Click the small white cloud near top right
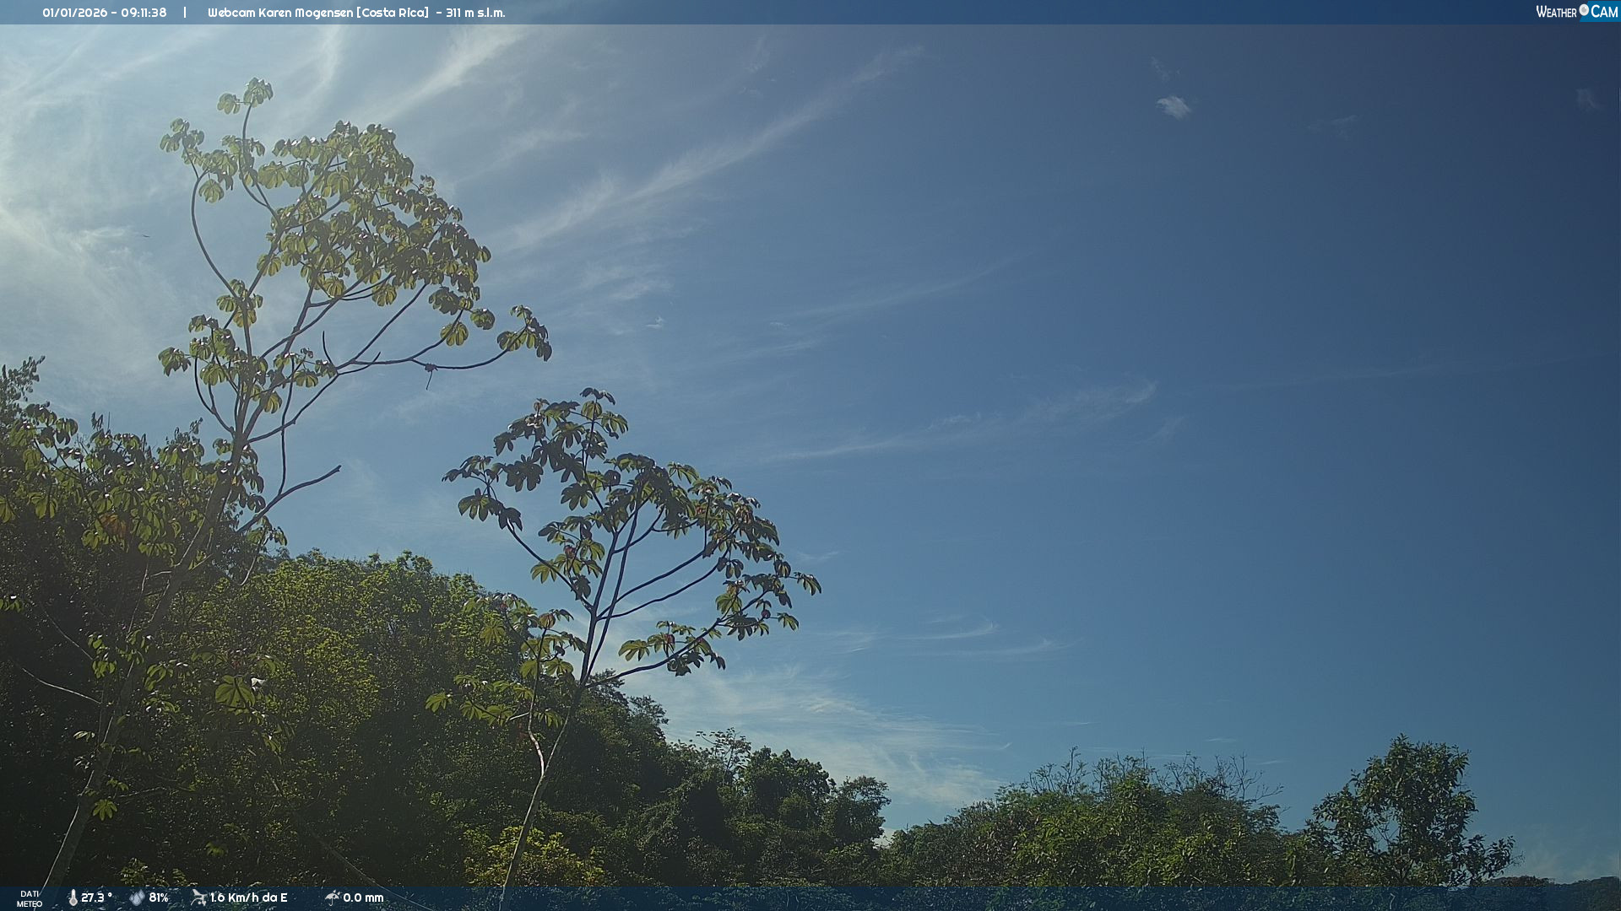This screenshot has height=911, width=1621. click(1173, 107)
